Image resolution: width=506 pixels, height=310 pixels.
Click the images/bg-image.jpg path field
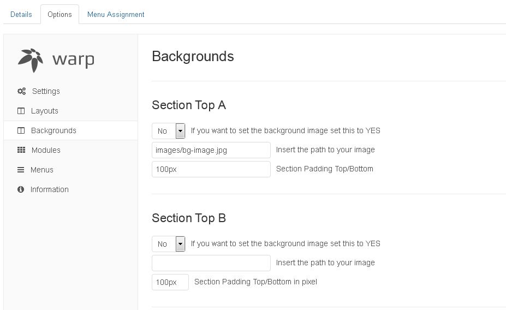click(x=211, y=150)
